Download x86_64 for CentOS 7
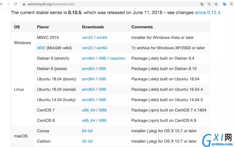Viewport: 235px width, 147px height. coord(89,110)
